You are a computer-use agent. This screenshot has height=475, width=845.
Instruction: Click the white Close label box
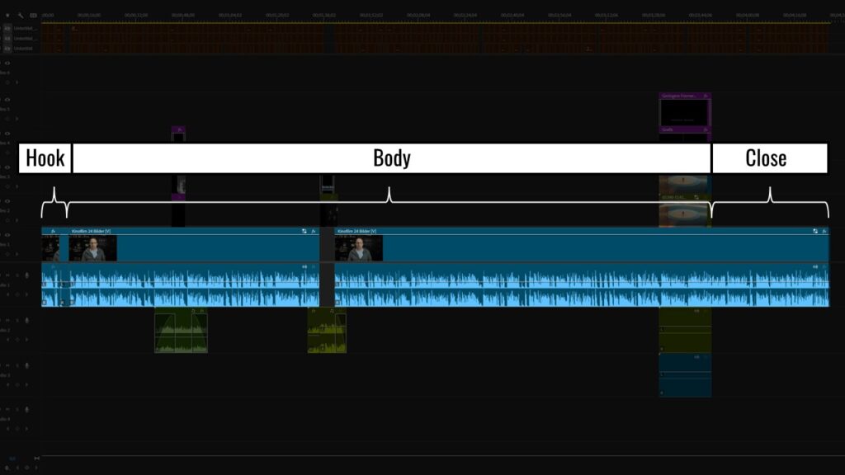[769, 158]
